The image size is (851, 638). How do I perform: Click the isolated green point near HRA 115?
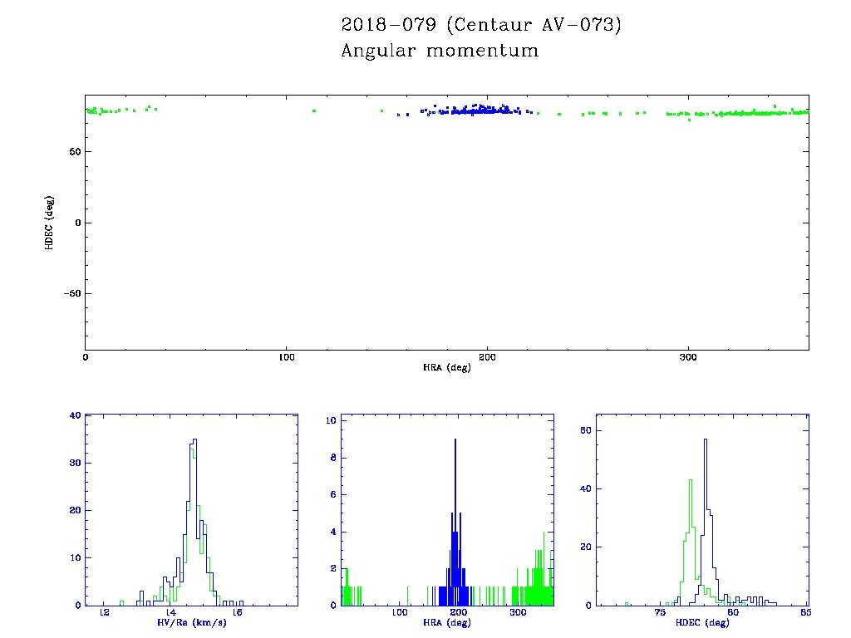314,110
